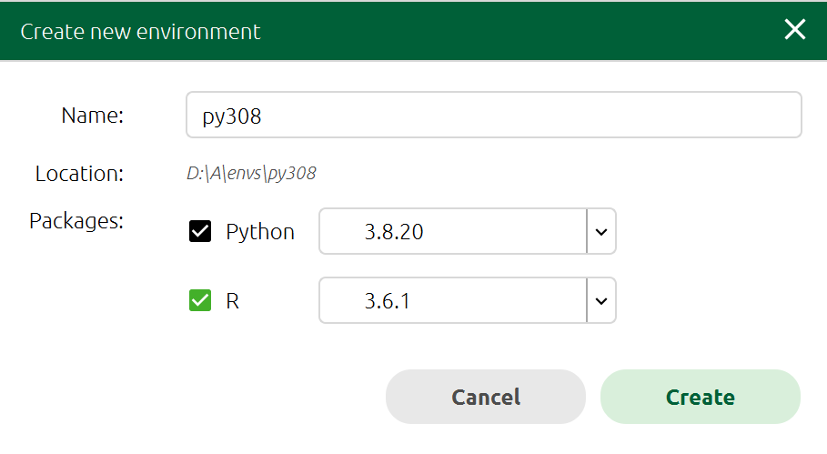Uncheck the green R package checkbox
Screen dimensions: 827x454
(x=200, y=300)
